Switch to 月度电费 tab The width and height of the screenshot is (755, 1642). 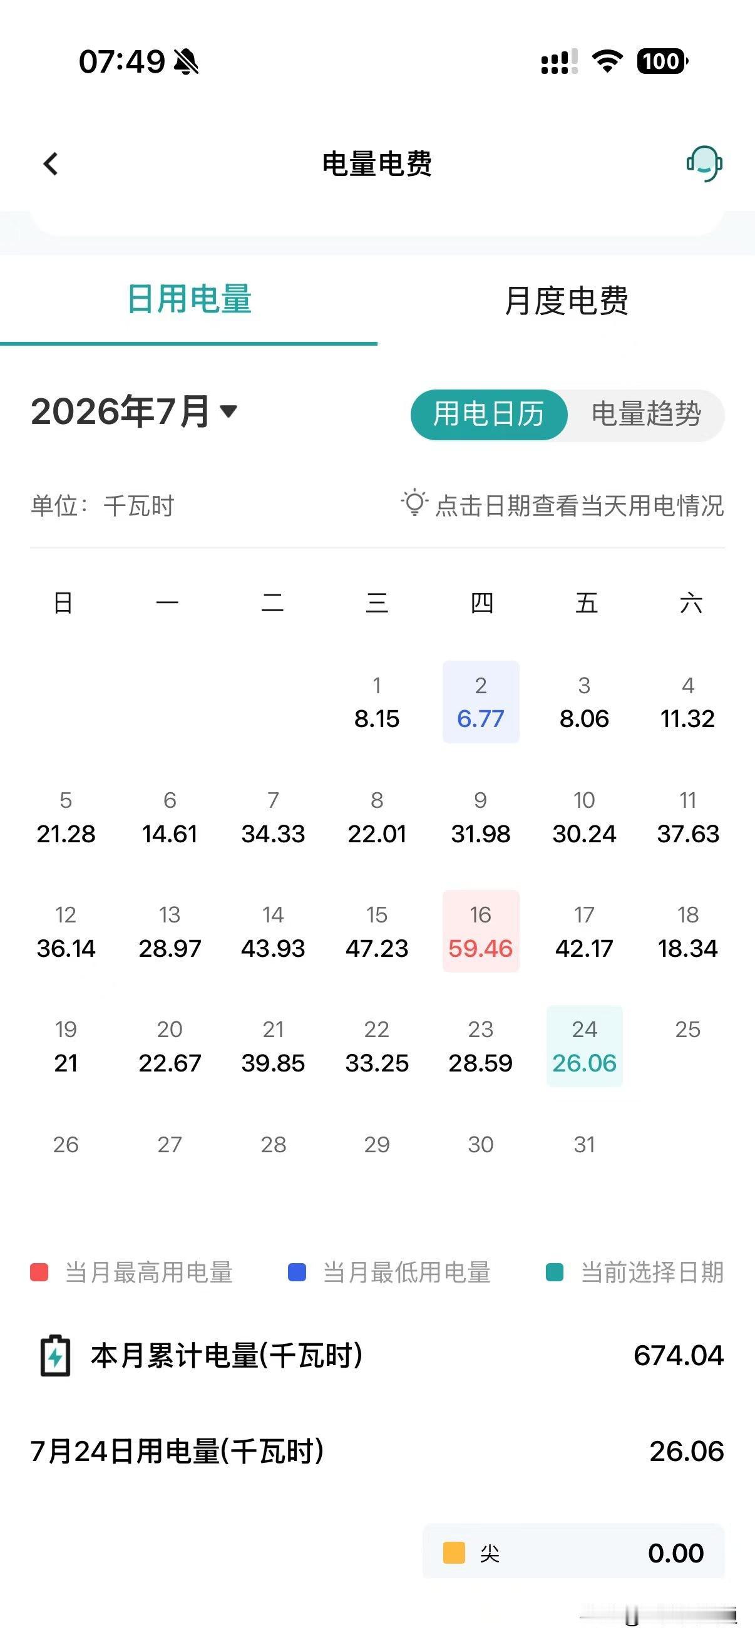click(x=567, y=300)
